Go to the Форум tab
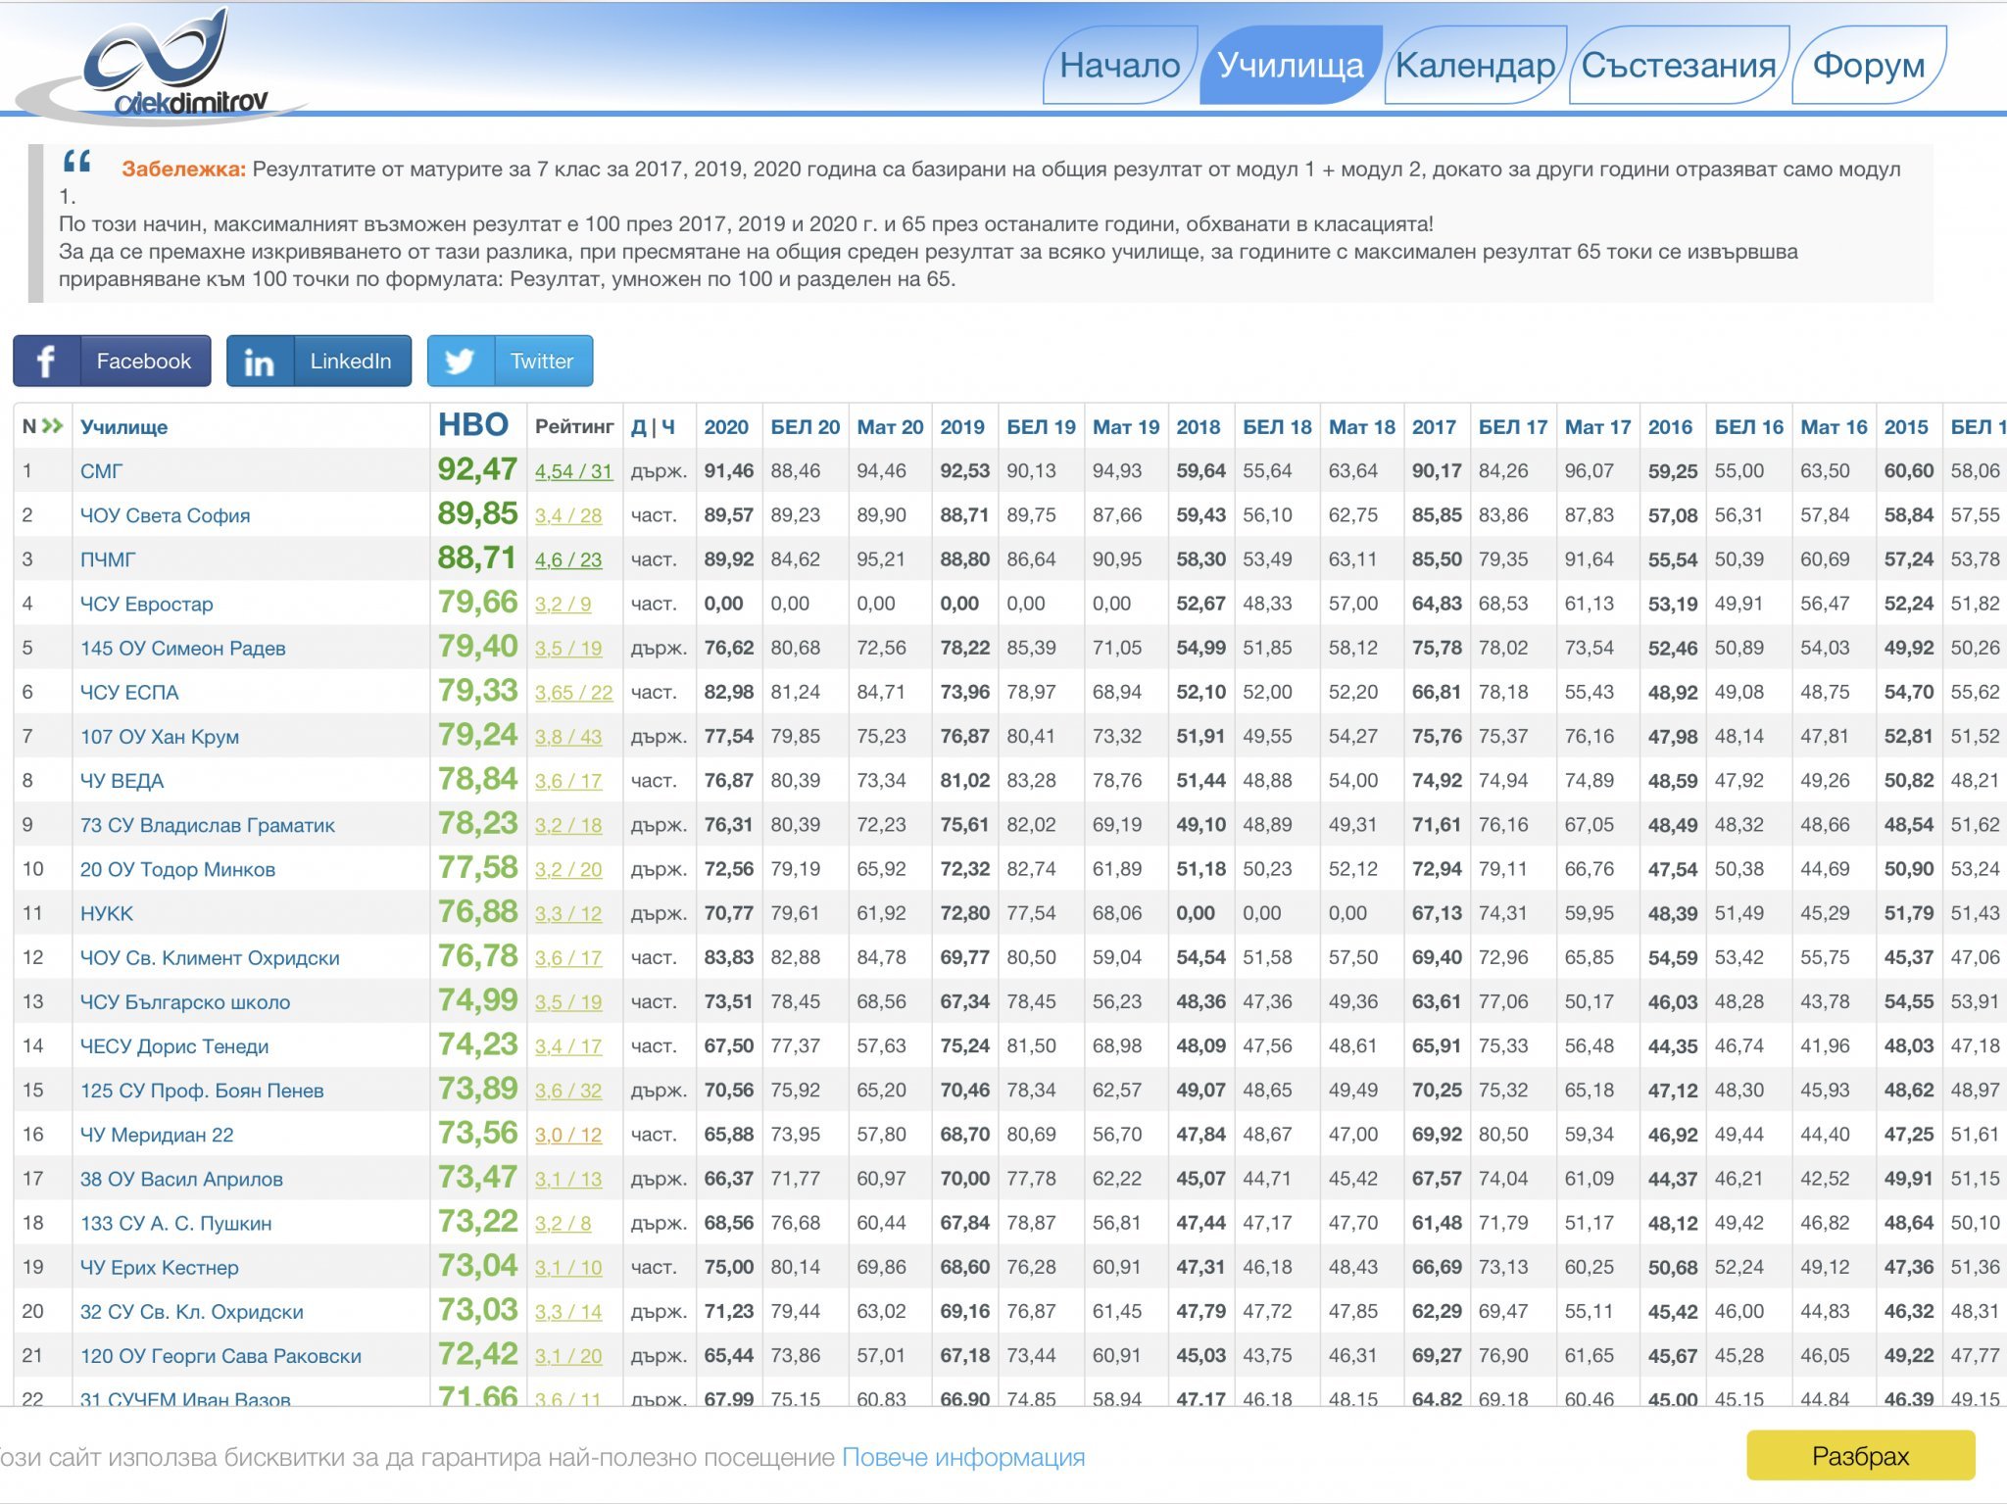 click(x=1868, y=66)
